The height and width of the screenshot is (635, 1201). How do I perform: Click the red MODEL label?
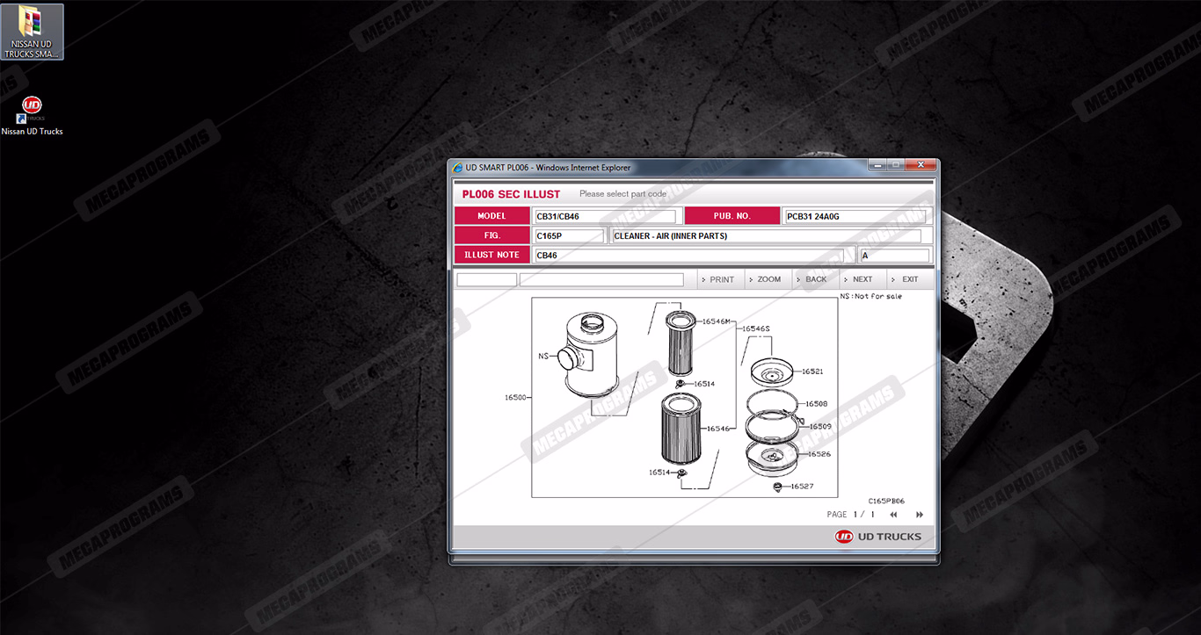(492, 216)
